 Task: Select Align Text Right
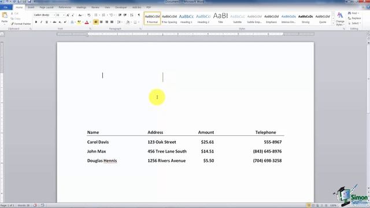pyautogui.click(x=106, y=22)
